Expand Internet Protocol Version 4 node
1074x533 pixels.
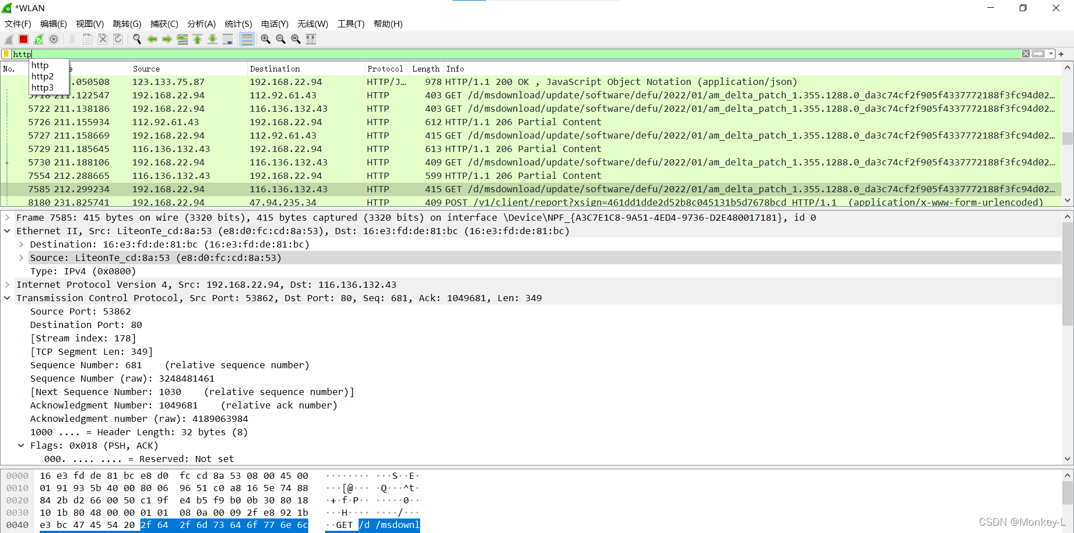coord(7,285)
